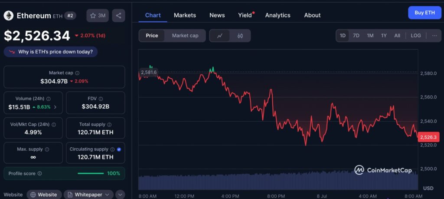Click the verified badge on Circulating supply
This screenshot has height=199, width=444.
(119, 149)
